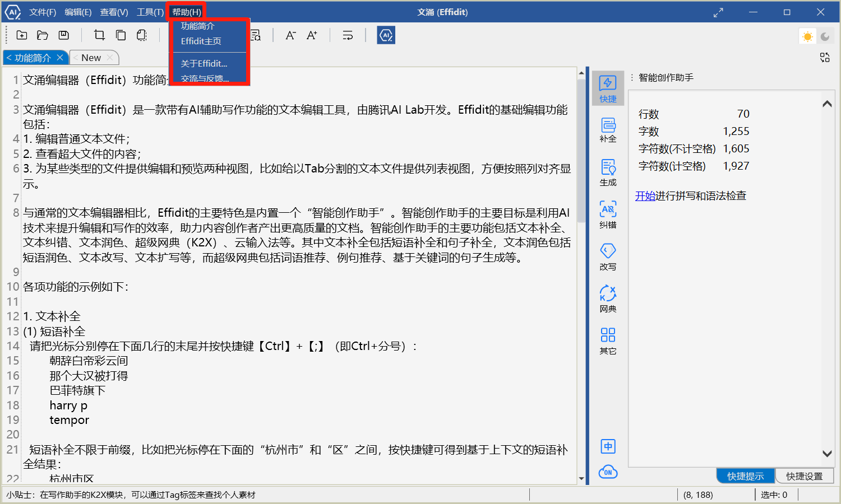
Task: Open a file with the folder icon
Action: [43, 35]
